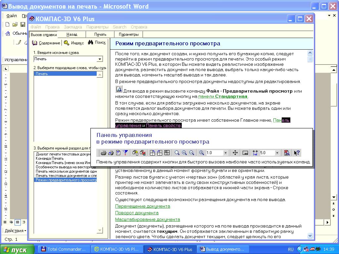Open the 1.0 scale dropdown arrow
This screenshot has width=339, height=254.
pyautogui.click(x=225, y=153)
